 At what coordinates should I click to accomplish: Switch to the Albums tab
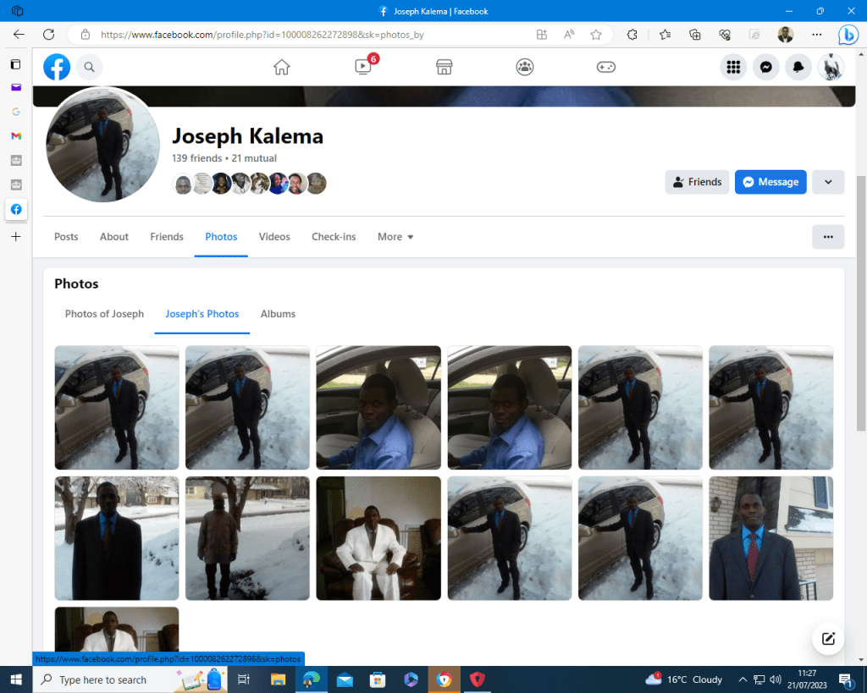278,314
